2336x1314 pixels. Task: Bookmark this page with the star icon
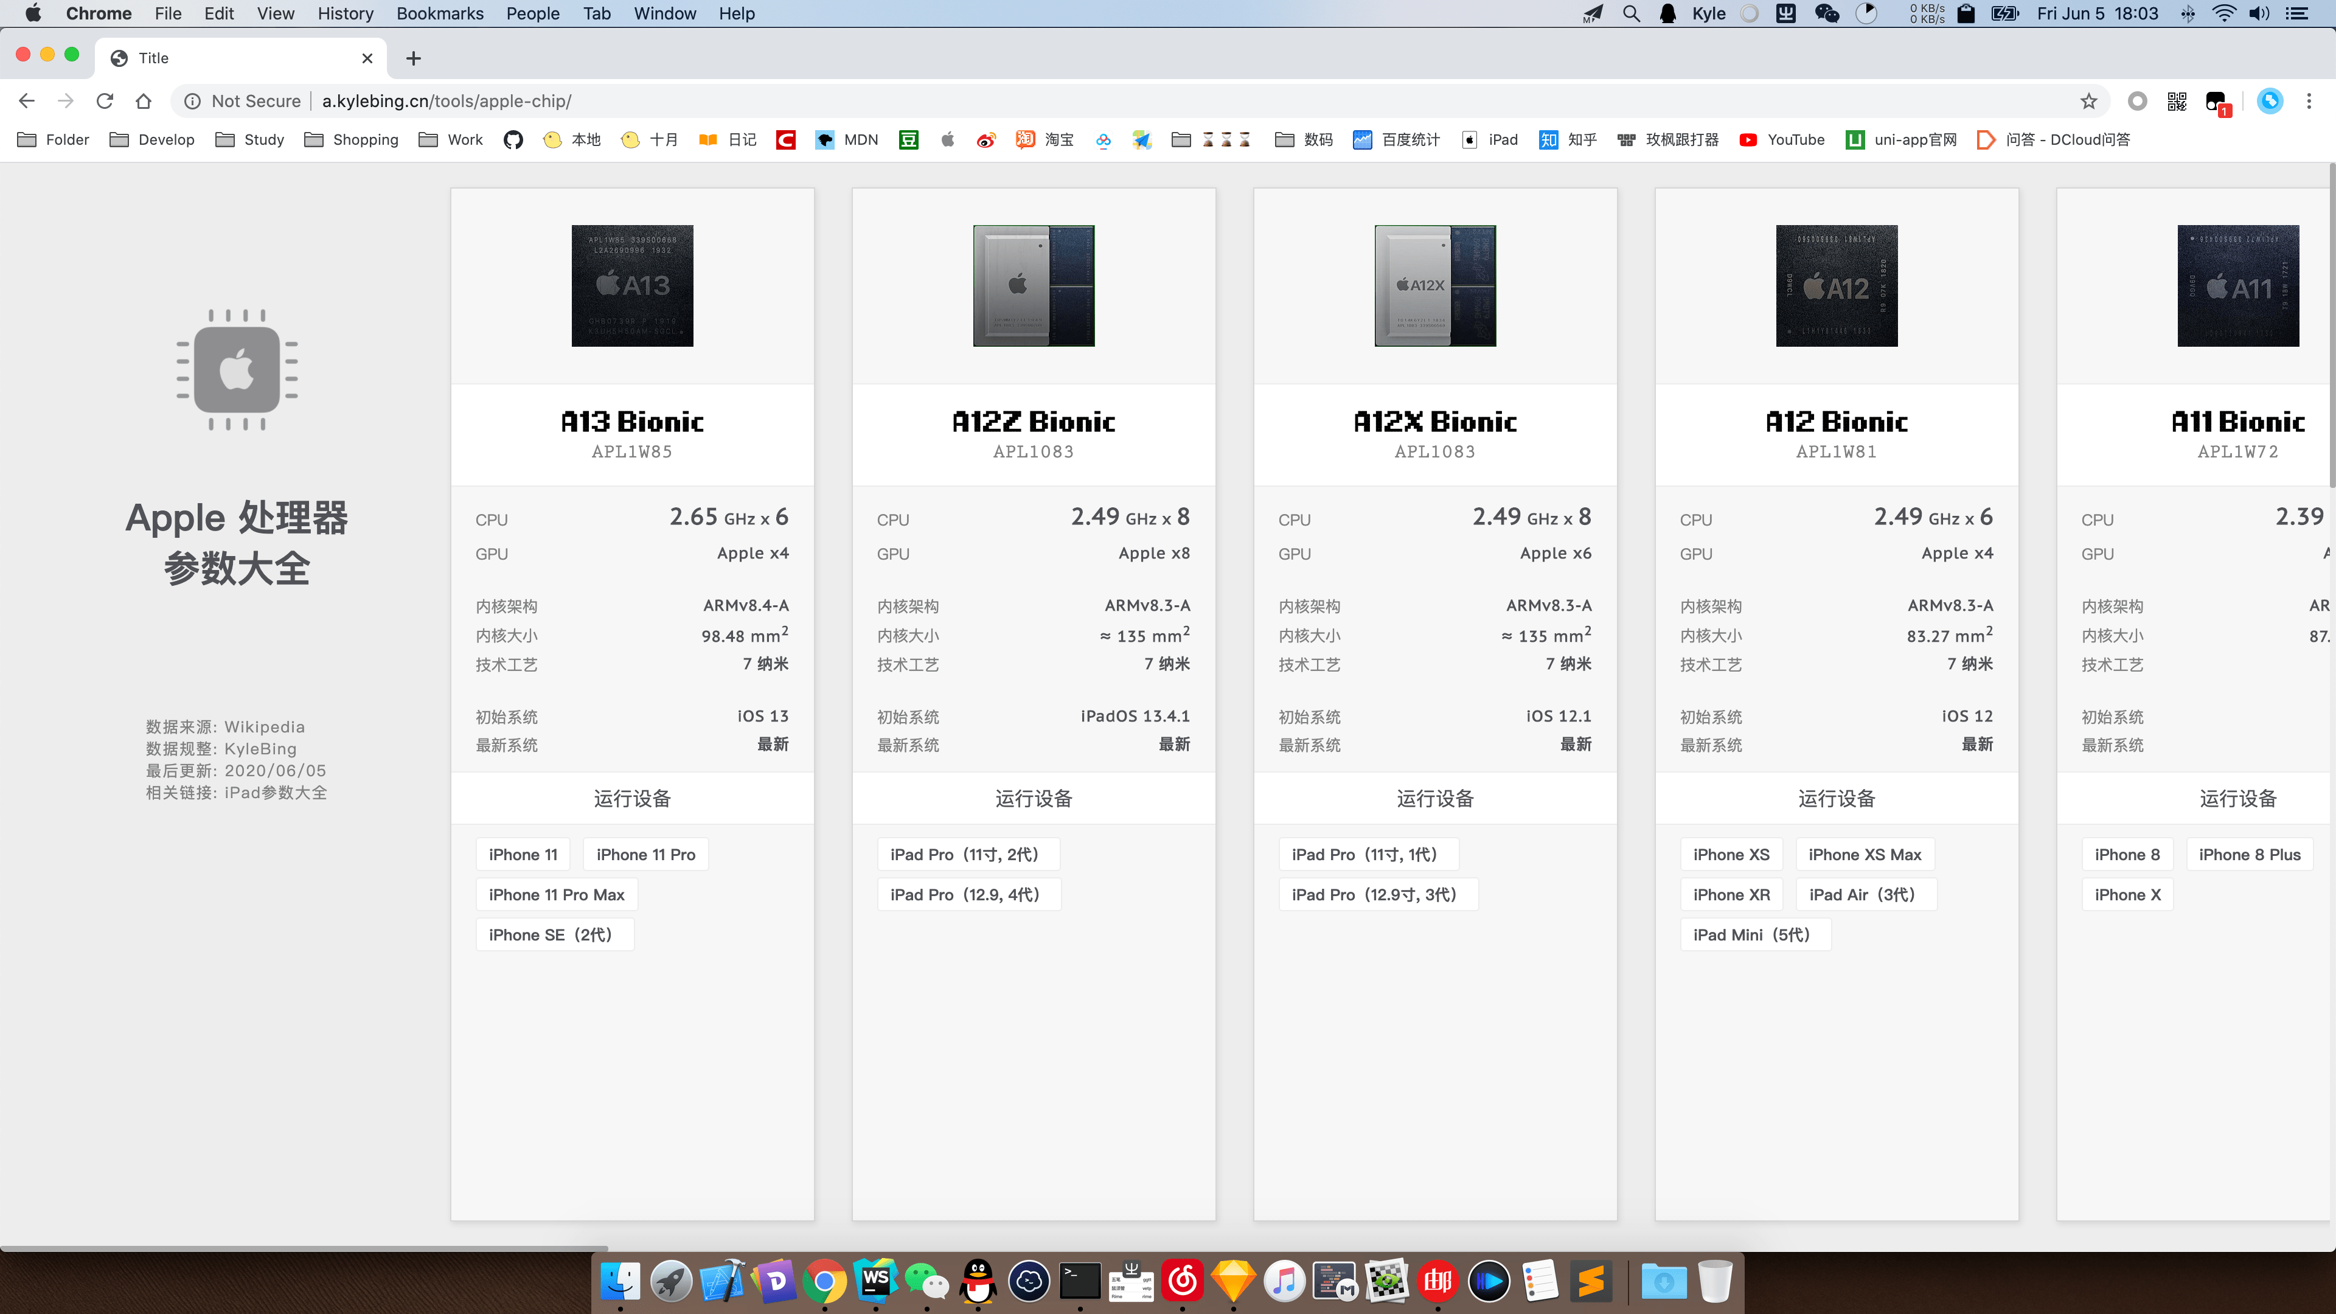2088,100
